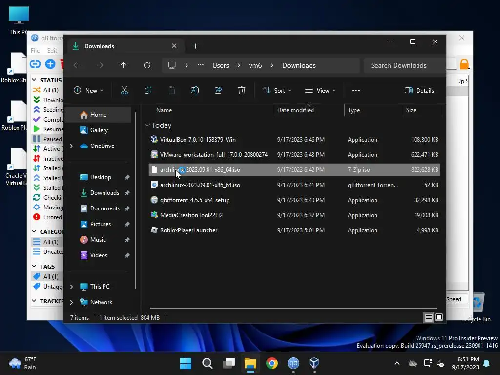Expand This PC in navigation pane

tap(71, 287)
